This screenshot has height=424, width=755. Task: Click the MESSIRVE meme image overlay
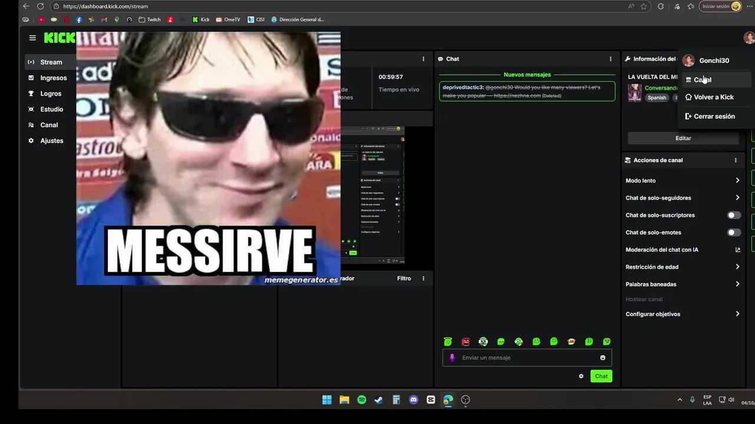point(208,158)
